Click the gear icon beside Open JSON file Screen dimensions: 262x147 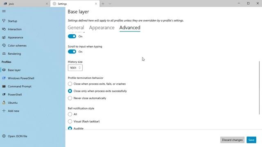pos(4,136)
